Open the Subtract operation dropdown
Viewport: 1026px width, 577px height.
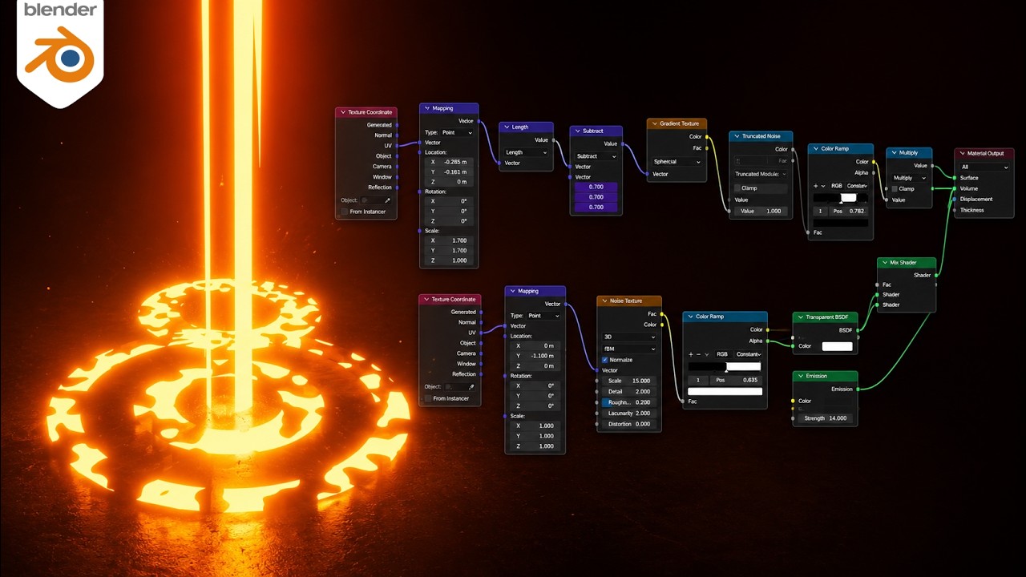coord(596,156)
